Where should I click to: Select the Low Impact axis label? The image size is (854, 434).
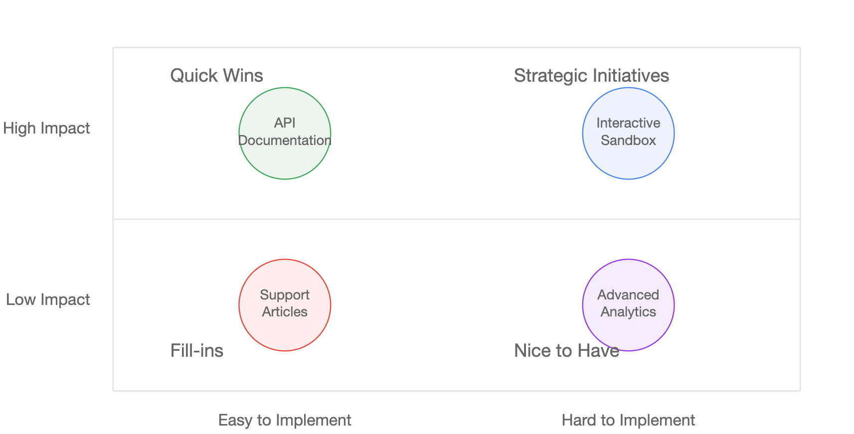[48, 300]
